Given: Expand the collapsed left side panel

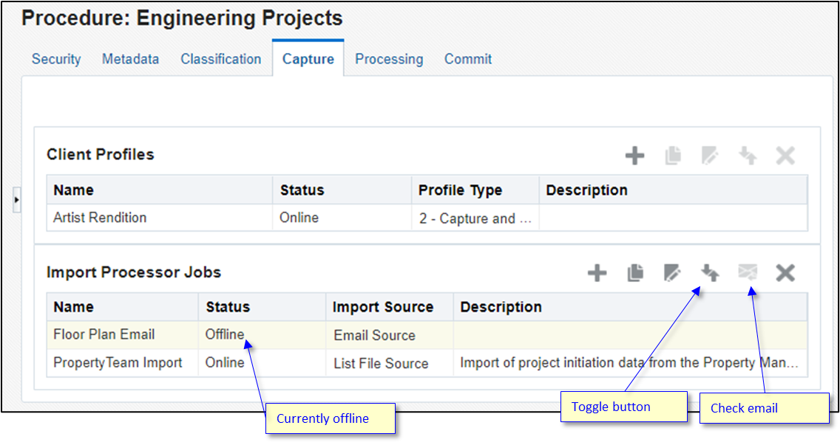Looking at the screenshot, I should tap(16, 200).
